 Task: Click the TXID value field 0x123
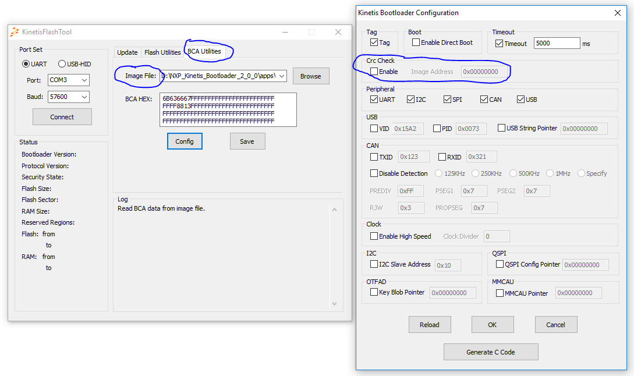tap(413, 157)
